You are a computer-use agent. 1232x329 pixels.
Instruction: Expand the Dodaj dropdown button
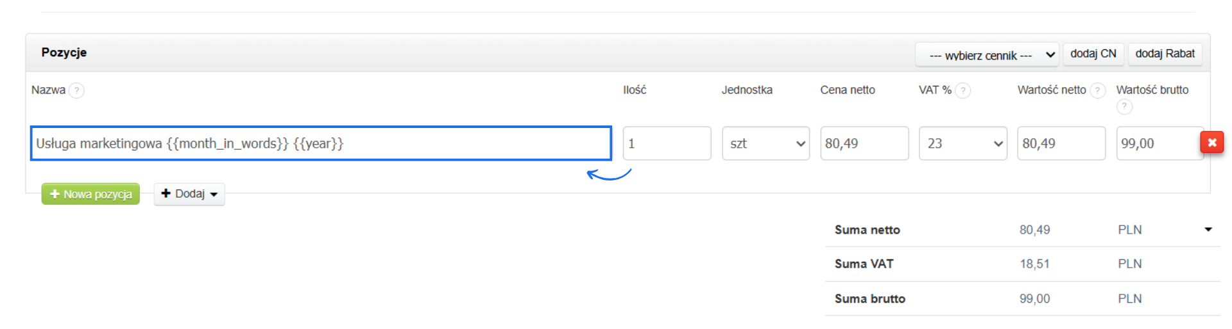[189, 194]
